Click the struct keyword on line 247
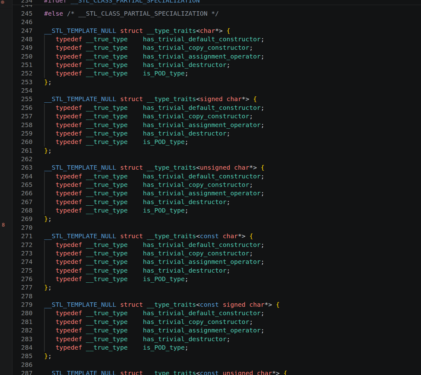Image resolution: width=421 pixels, height=375 pixels. click(x=131, y=31)
